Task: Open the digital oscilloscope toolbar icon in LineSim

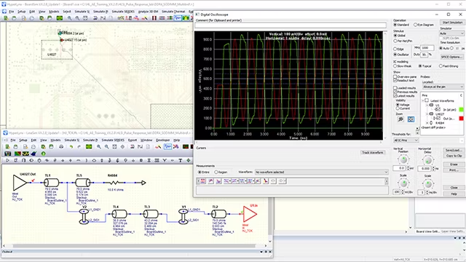Action: click(x=167, y=147)
